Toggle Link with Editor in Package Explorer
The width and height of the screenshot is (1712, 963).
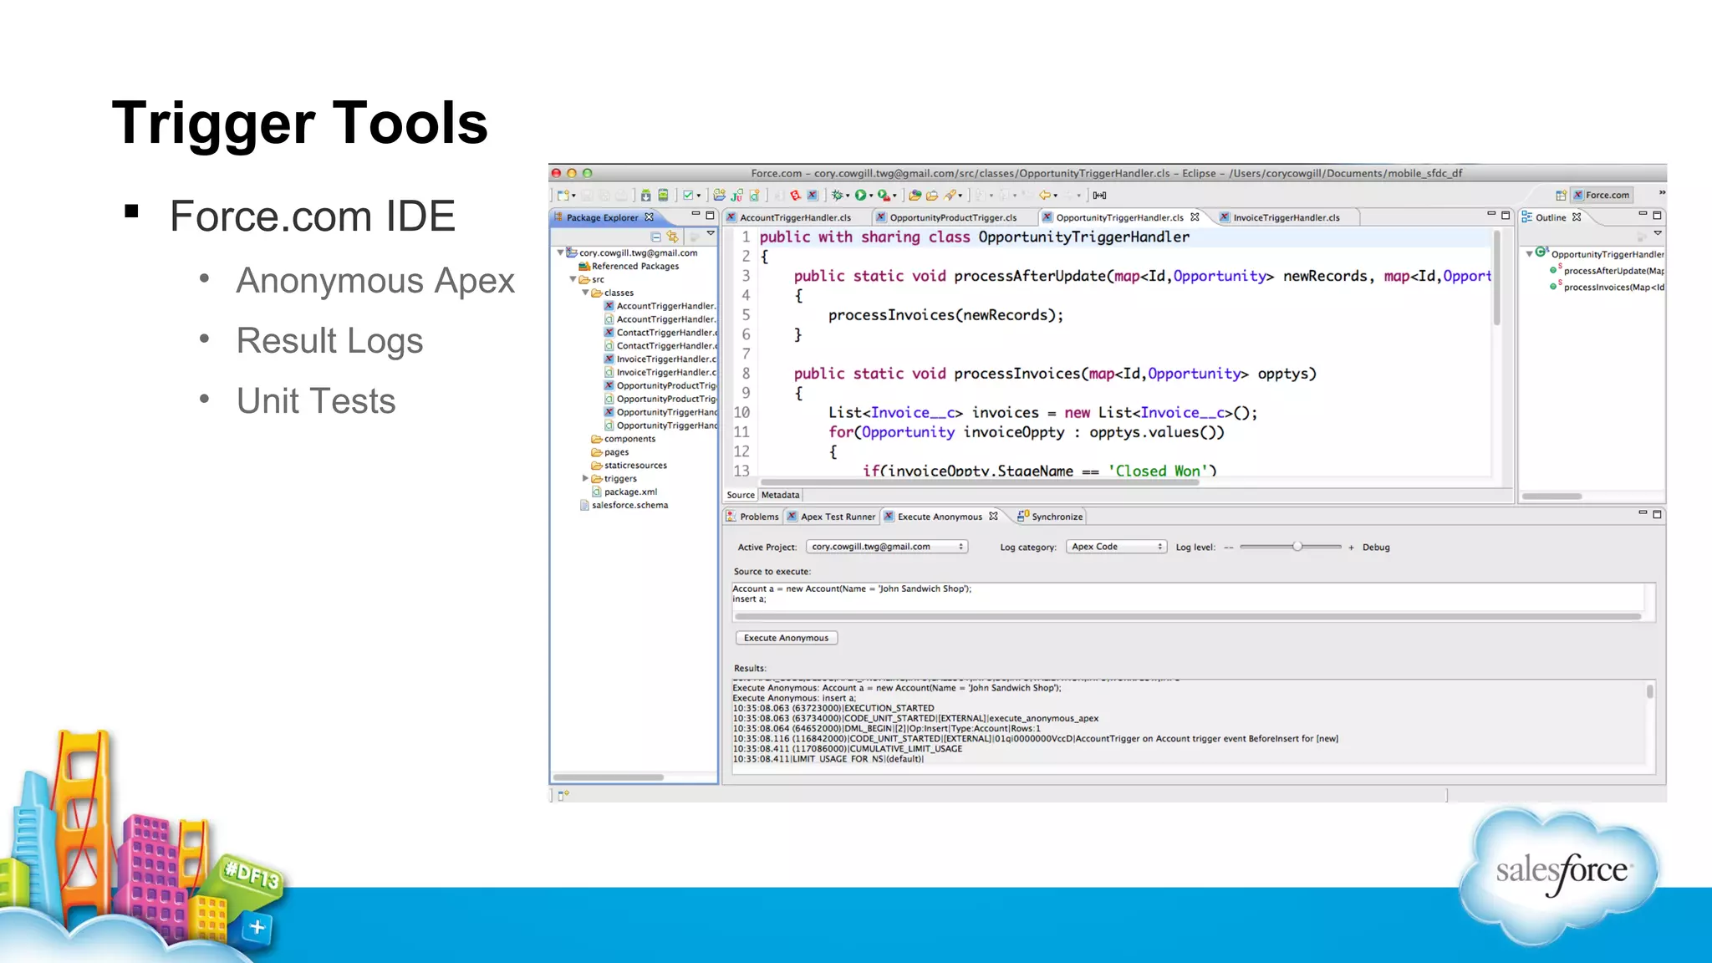pyautogui.click(x=673, y=237)
